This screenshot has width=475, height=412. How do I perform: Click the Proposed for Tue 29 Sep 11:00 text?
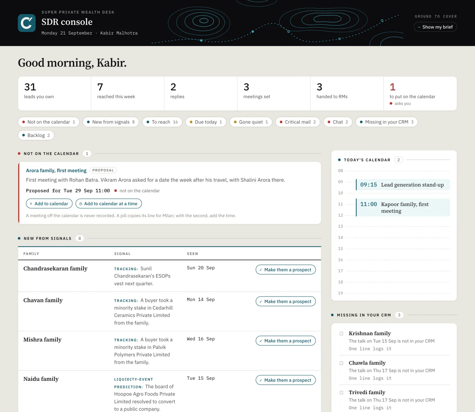pos(68,191)
